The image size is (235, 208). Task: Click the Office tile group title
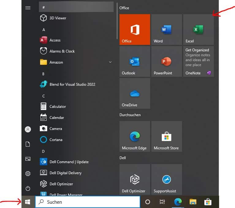point(124,8)
